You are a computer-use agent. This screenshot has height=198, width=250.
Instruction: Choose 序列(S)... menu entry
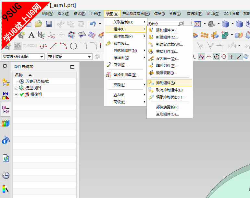point(125,65)
